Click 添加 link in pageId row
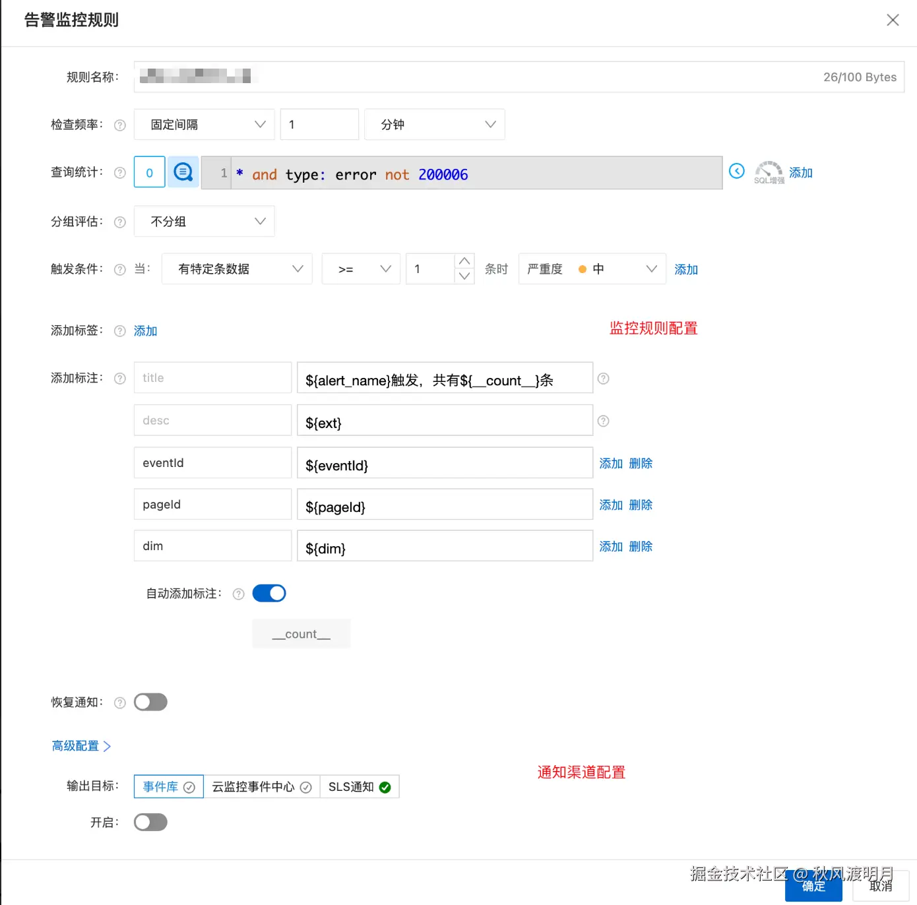Screen dimensions: 917x905 click(611, 505)
